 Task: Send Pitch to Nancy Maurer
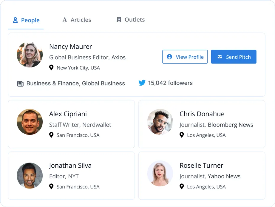coord(234,57)
